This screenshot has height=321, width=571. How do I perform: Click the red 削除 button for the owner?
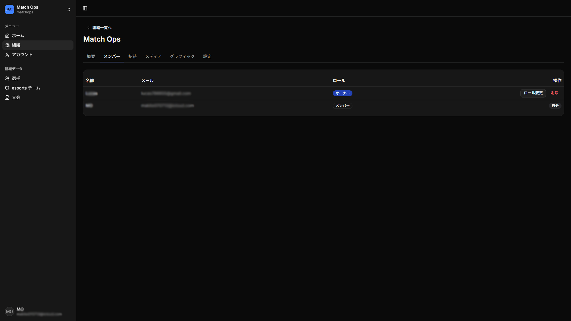point(554,93)
